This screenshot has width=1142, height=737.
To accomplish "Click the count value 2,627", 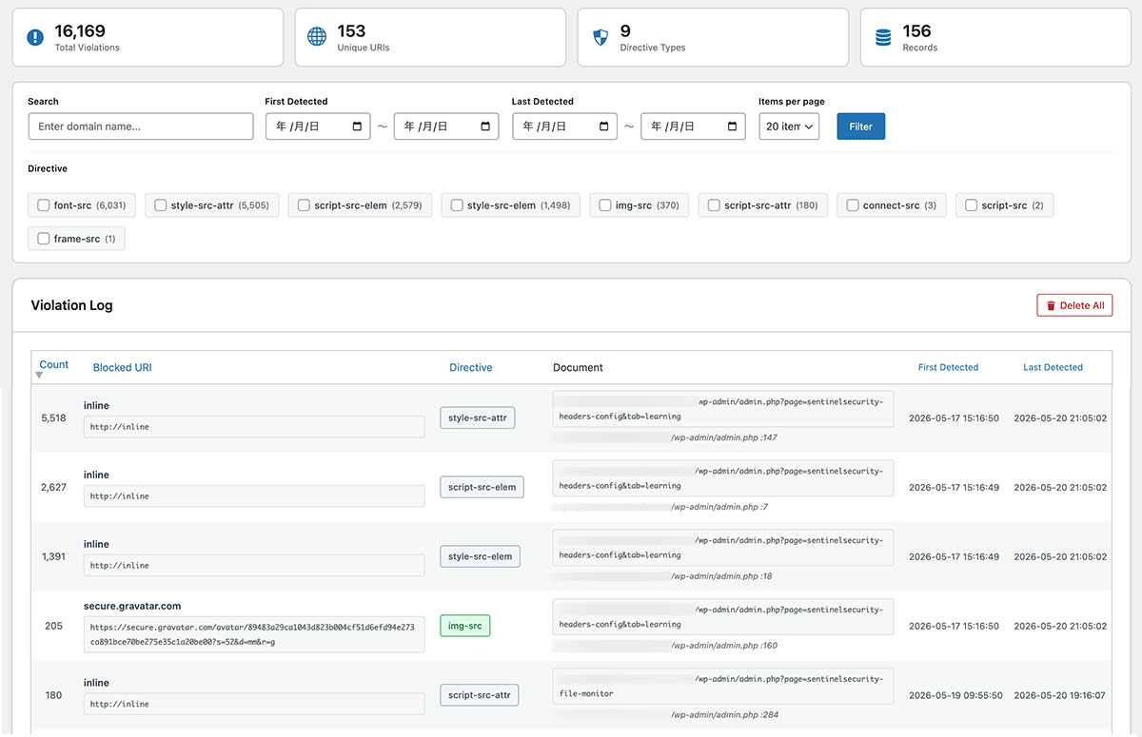I will click(54, 488).
